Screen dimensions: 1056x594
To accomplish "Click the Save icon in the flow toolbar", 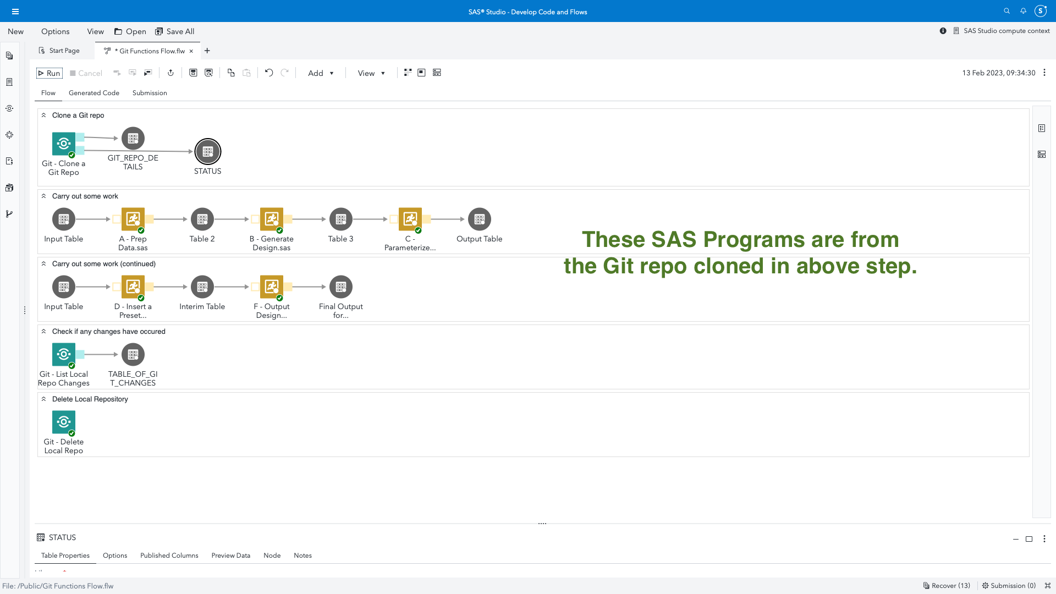I will [193, 73].
